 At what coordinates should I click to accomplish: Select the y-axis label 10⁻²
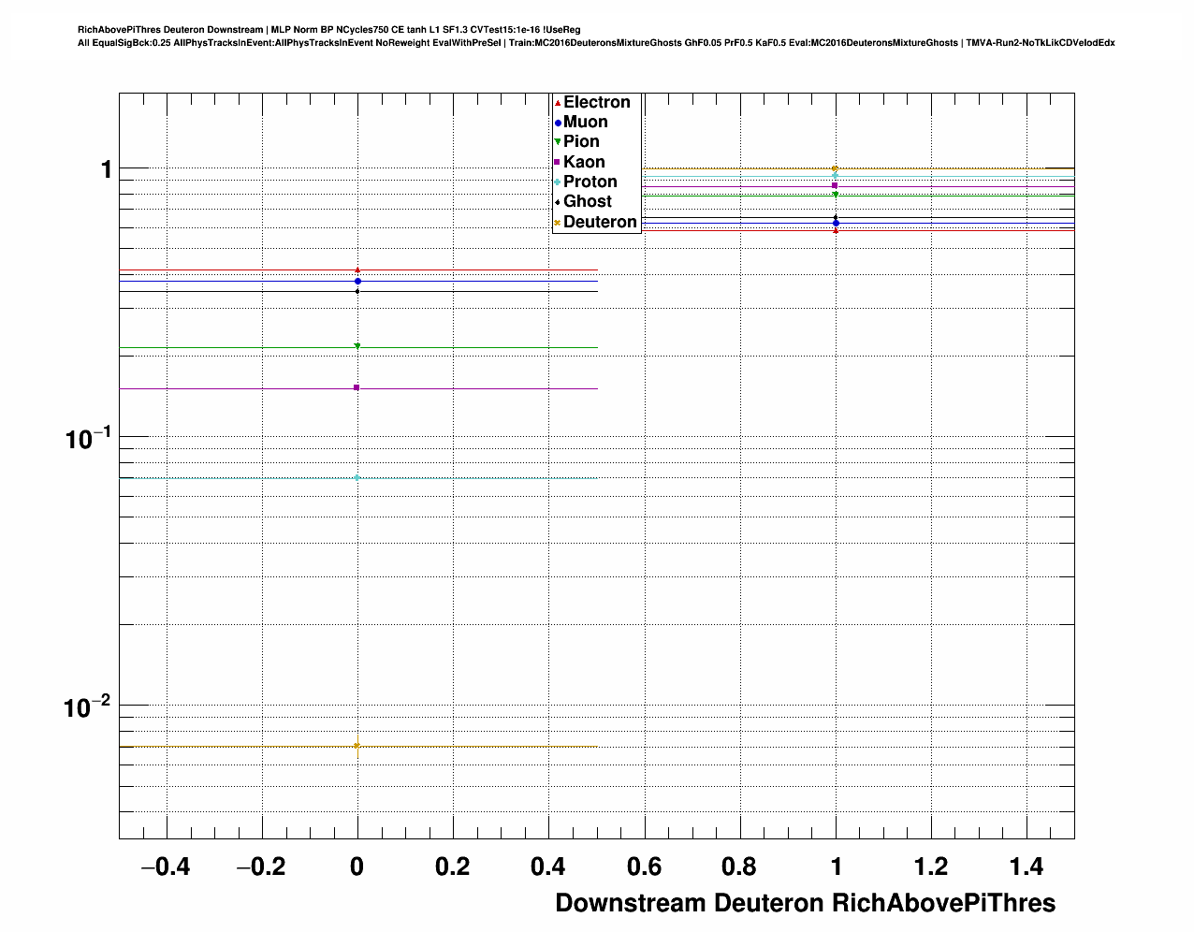86,706
